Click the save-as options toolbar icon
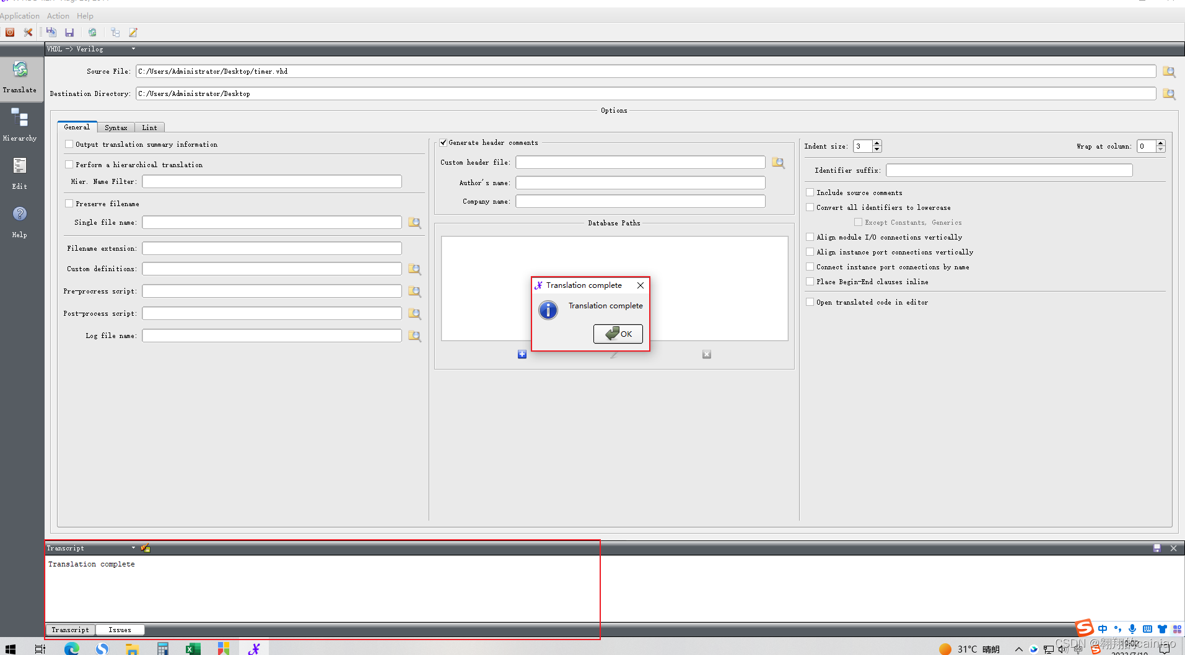The image size is (1185, 655). pyautogui.click(x=51, y=32)
